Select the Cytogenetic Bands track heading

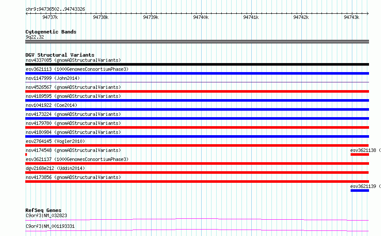51,32
